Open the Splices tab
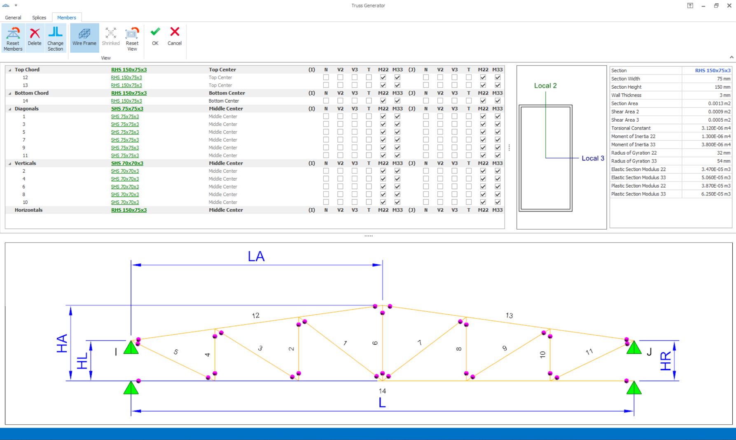The width and height of the screenshot is (736, 440). click(39, 18)
